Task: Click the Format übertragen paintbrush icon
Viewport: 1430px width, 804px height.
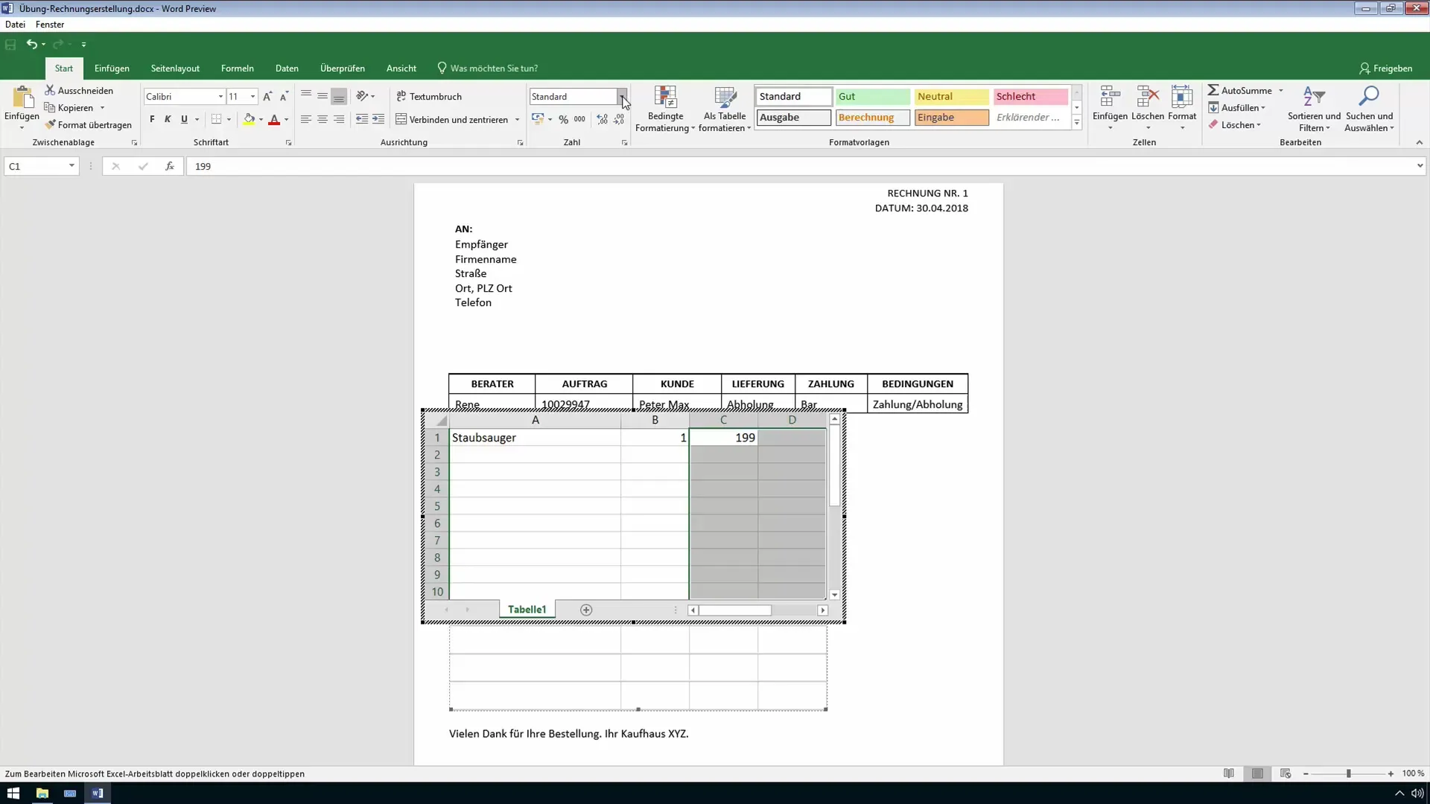Action: click(50, 125)
